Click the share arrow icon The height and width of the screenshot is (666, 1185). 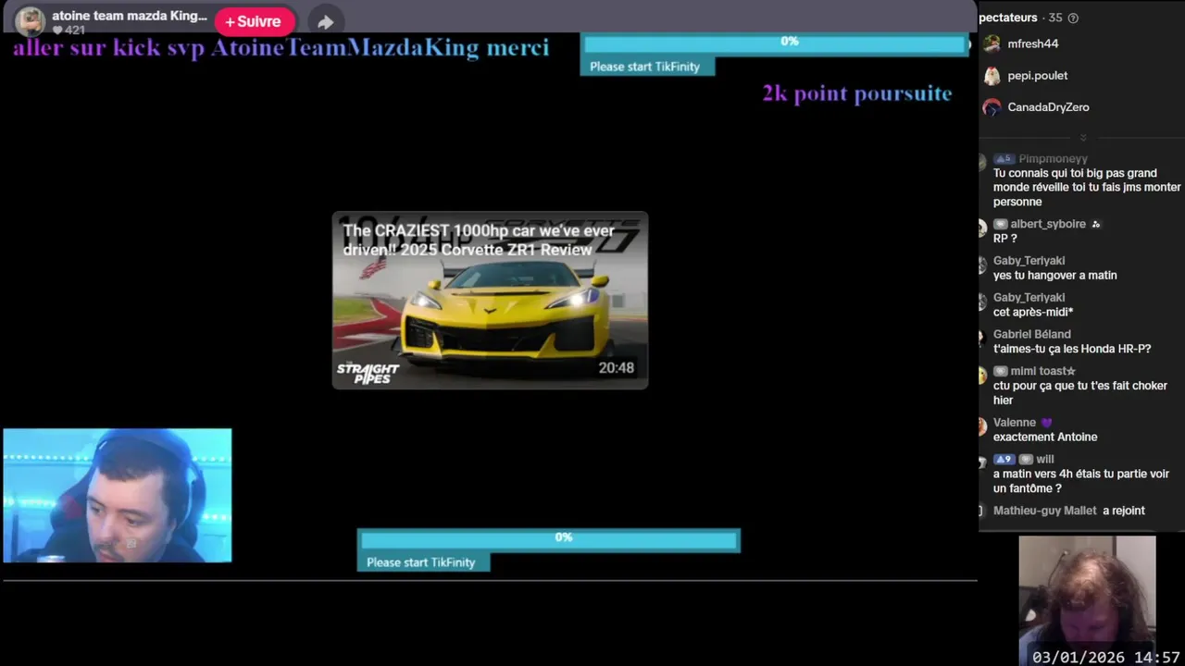[x=325, y=22]
